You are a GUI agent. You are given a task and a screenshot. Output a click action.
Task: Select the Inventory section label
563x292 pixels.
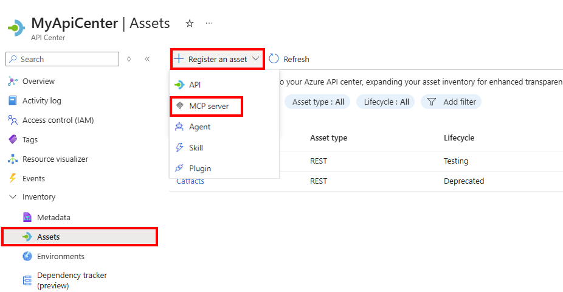[x=39, y=197]
